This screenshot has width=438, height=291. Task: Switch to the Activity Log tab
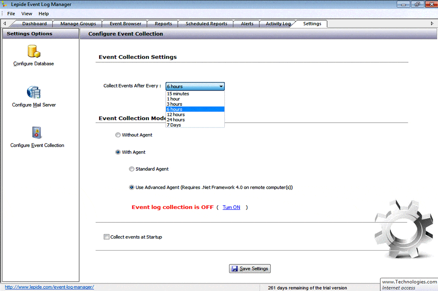278,24
